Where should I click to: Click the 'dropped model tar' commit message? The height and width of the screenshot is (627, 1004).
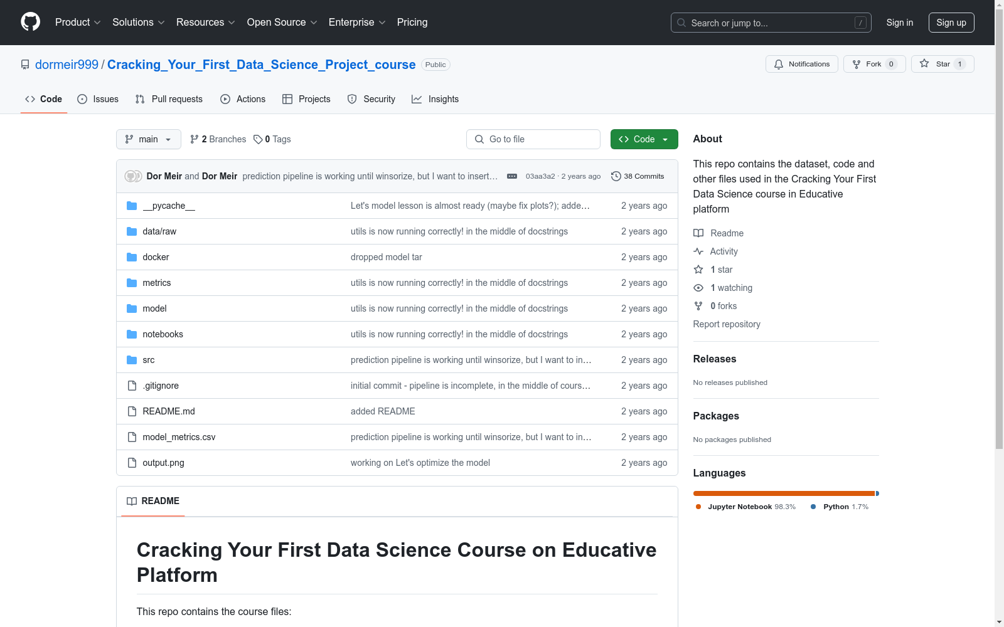(387, 257)
